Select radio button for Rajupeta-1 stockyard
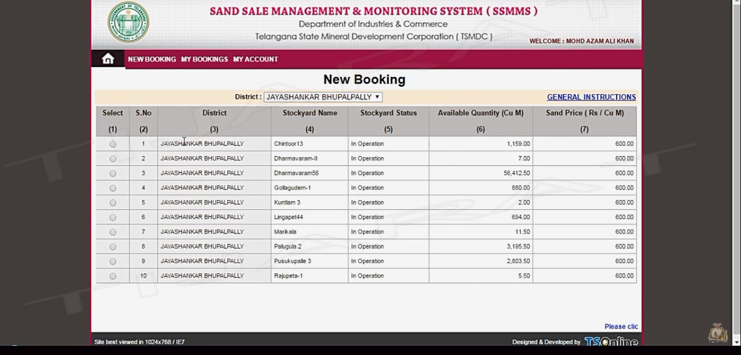Image resolution: width=741 pixels, height=355 pixels. pyautogui.click(x=113, y=276)
